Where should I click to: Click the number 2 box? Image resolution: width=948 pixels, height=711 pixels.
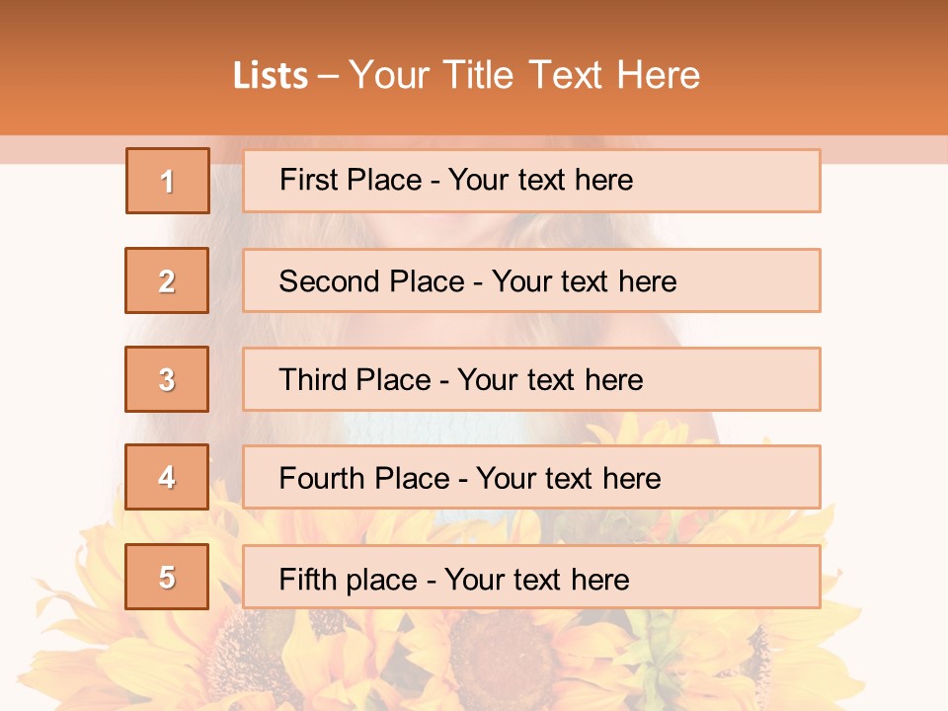167,280
